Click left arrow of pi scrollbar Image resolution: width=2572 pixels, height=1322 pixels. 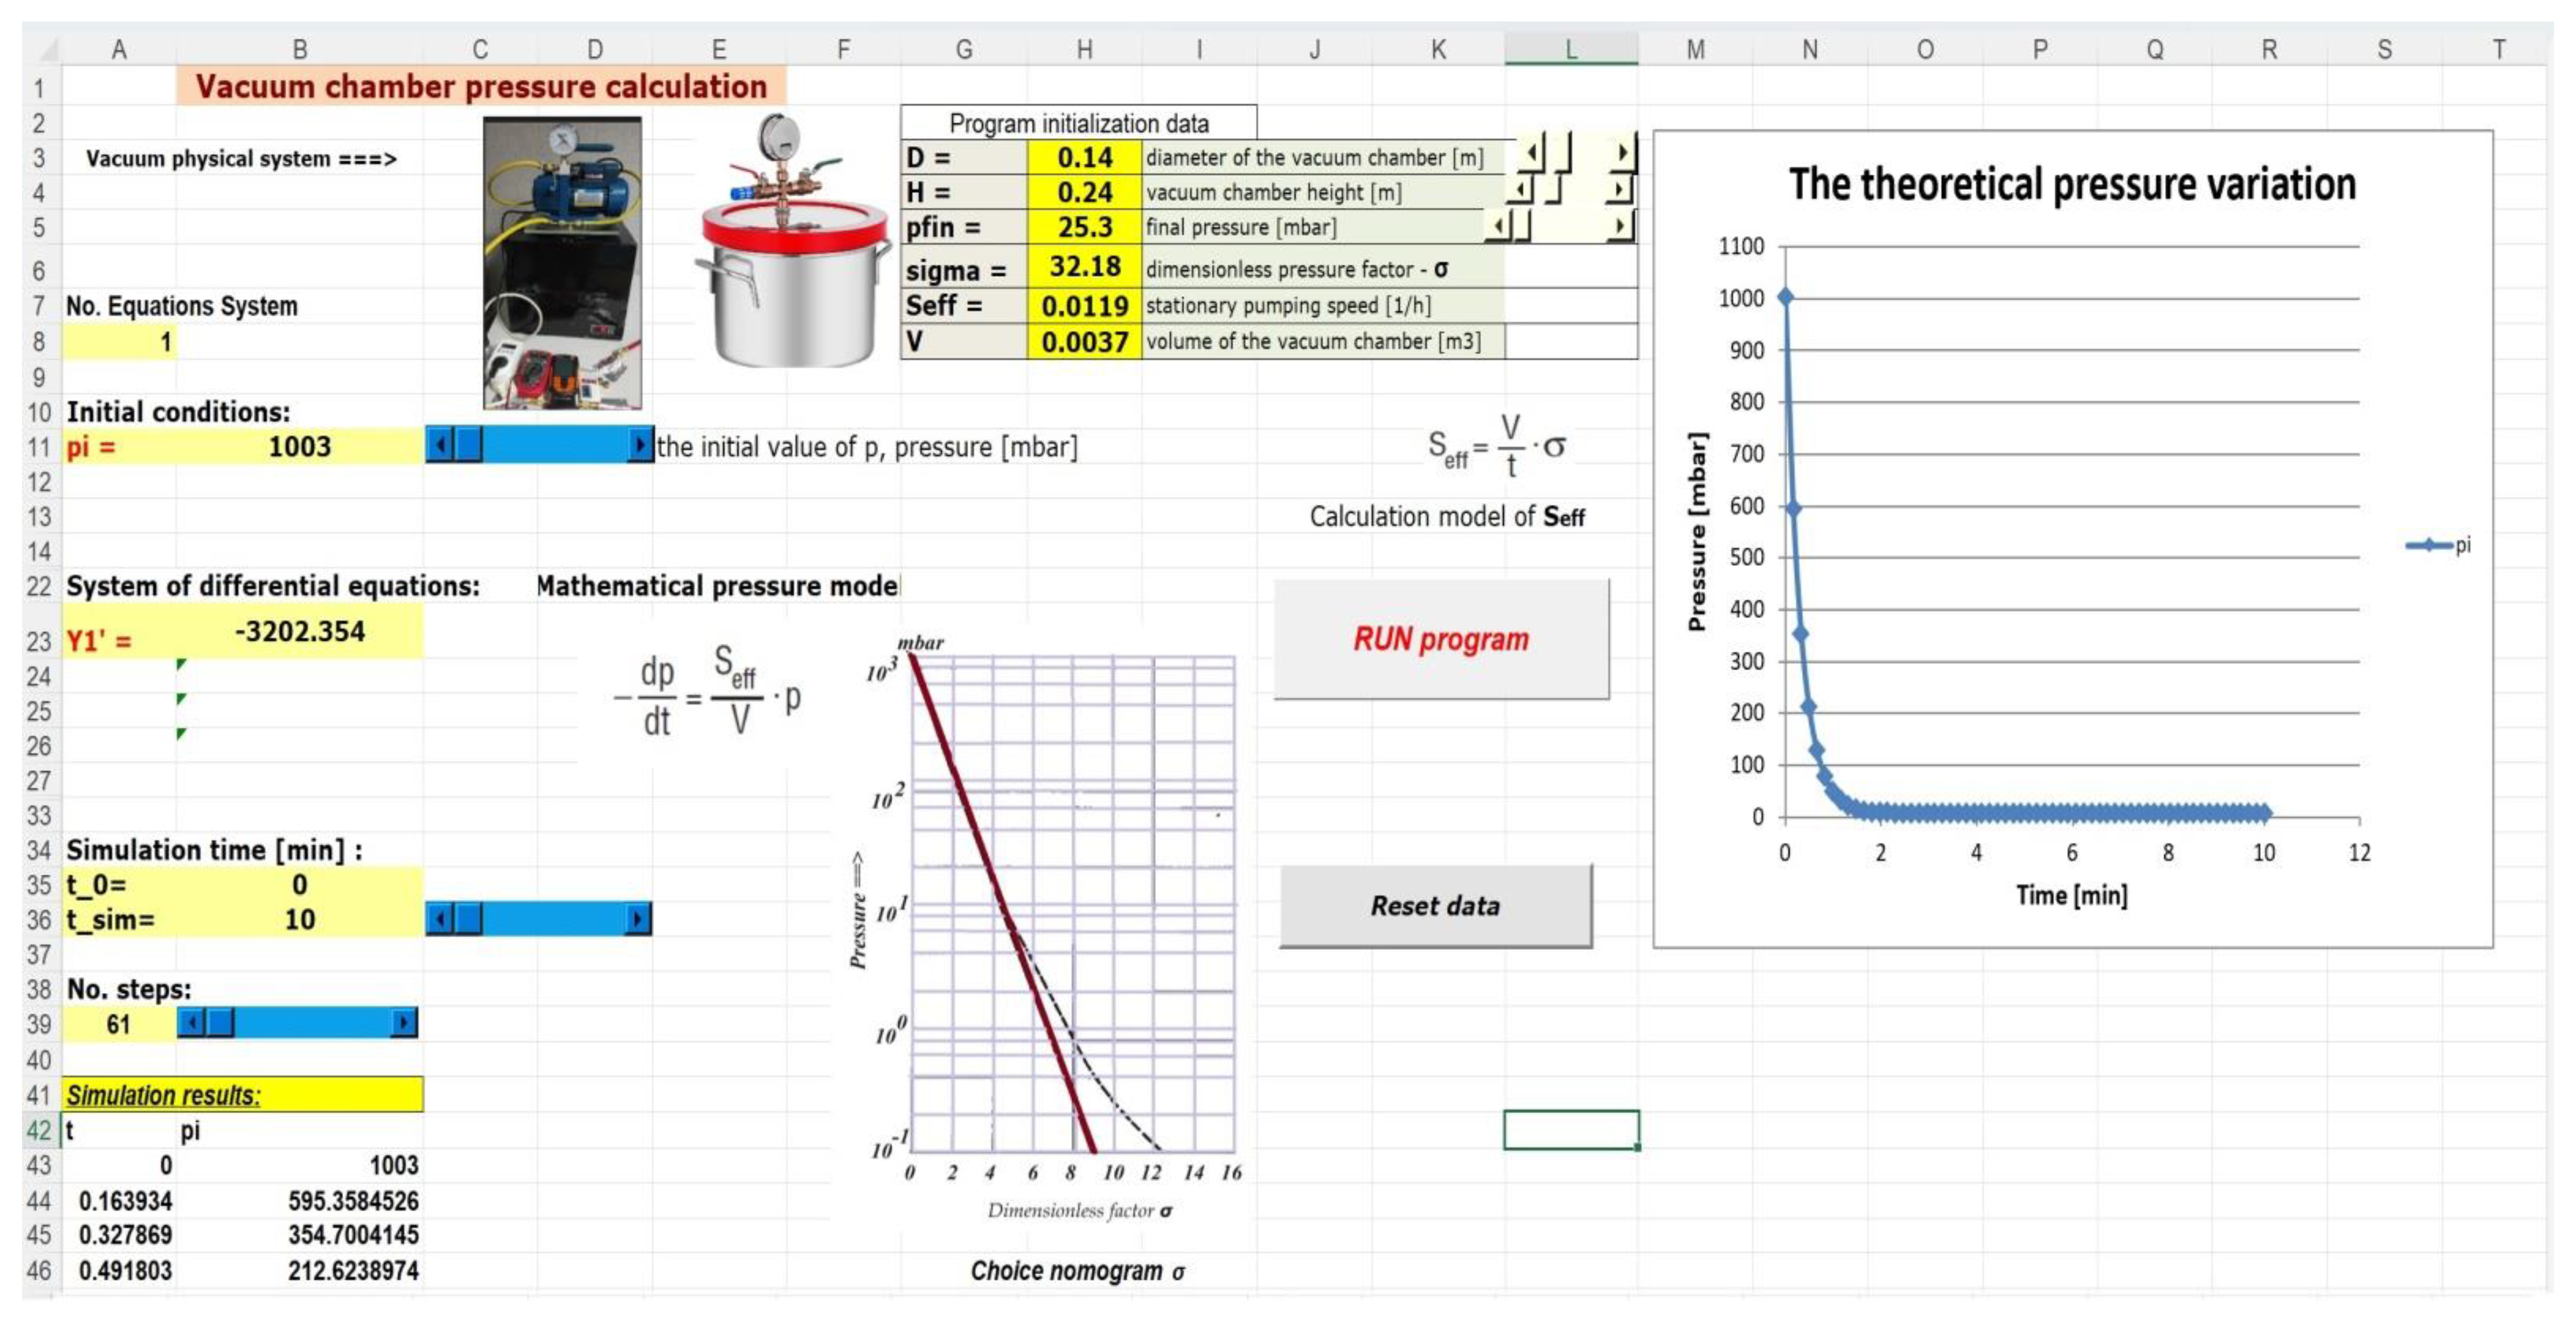tap(440, 445)
